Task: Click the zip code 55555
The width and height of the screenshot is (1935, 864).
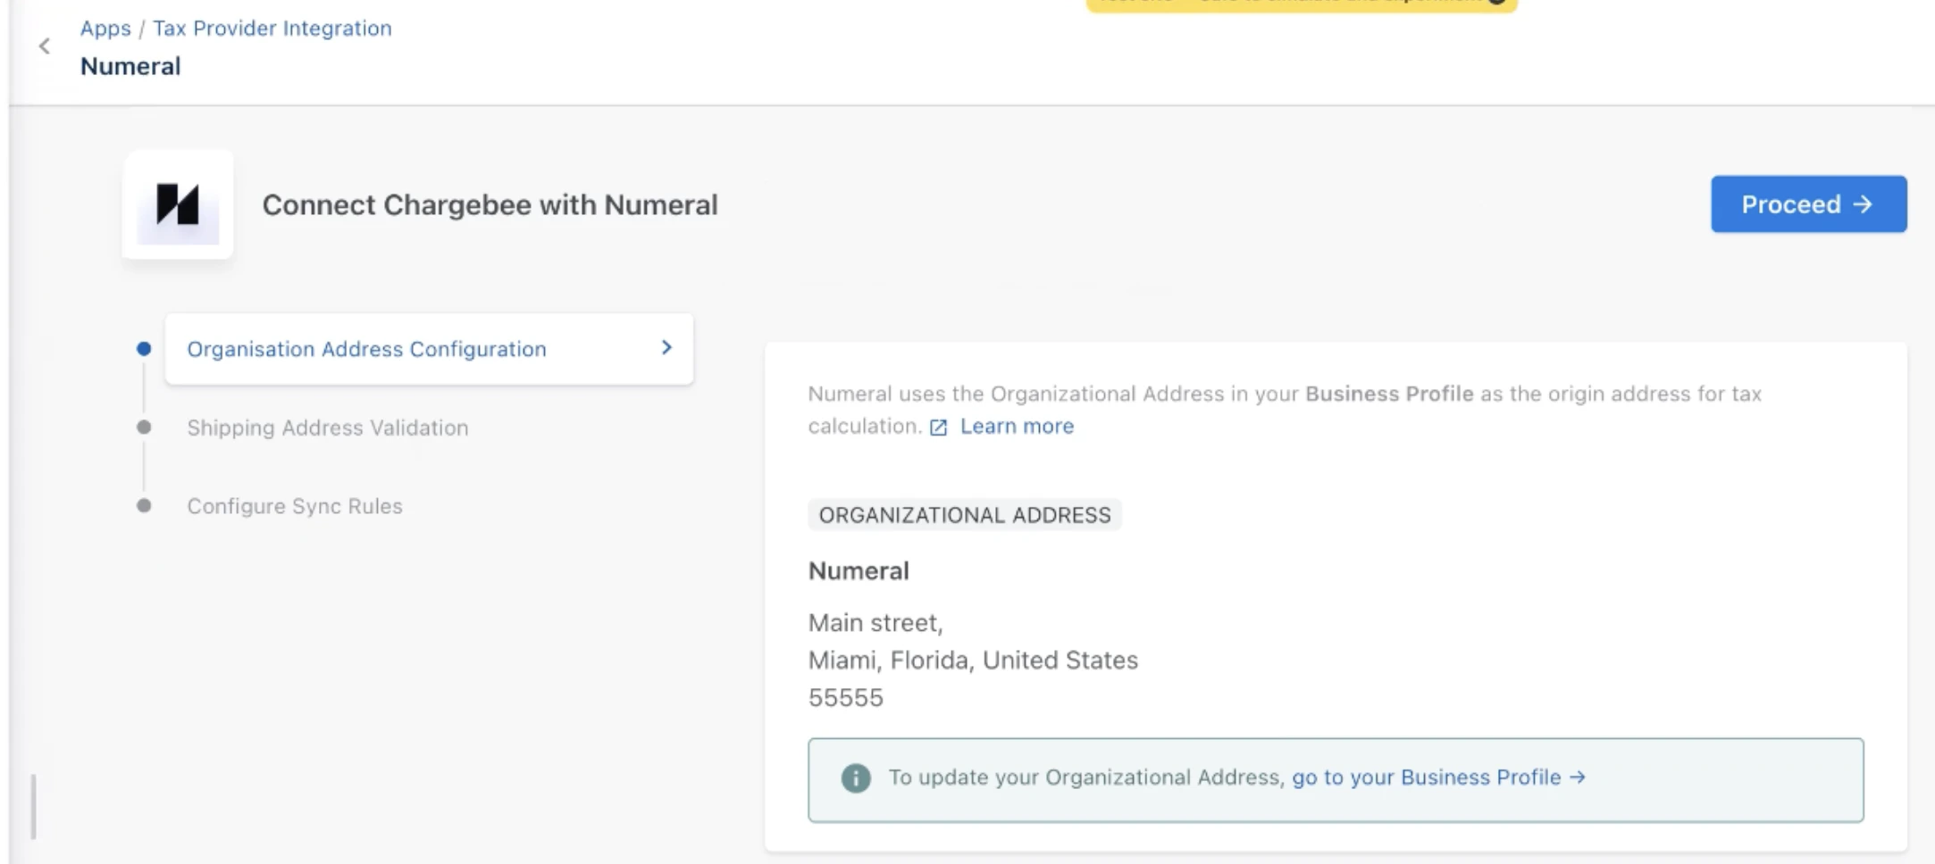Action: click(x=846, y=698)
